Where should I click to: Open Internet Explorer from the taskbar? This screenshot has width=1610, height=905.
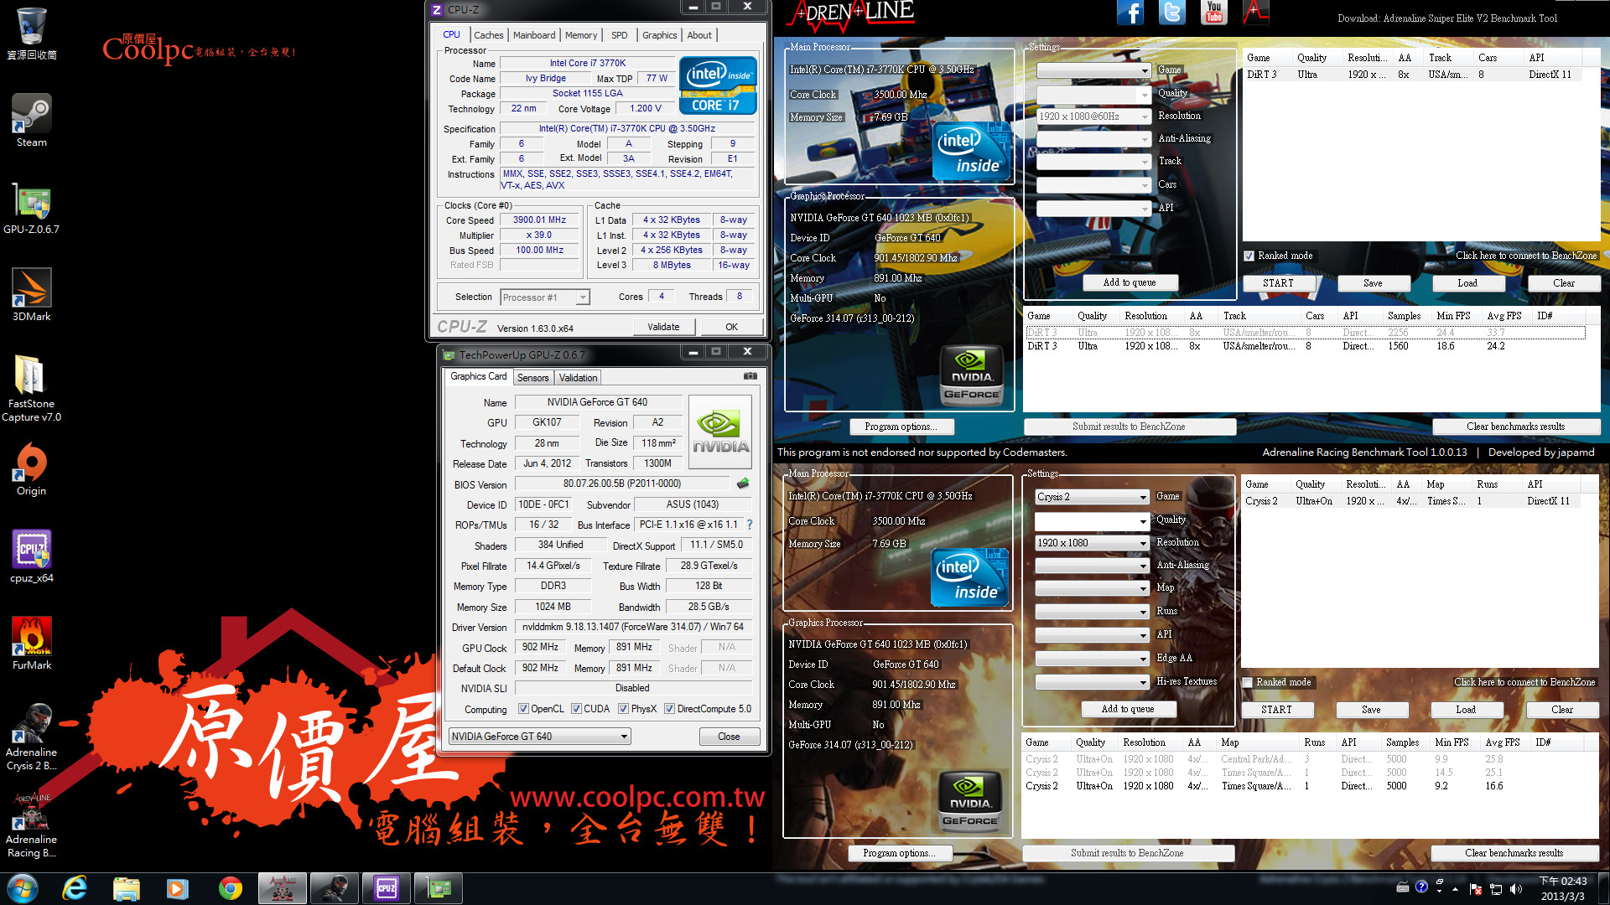tap(75, 888)
